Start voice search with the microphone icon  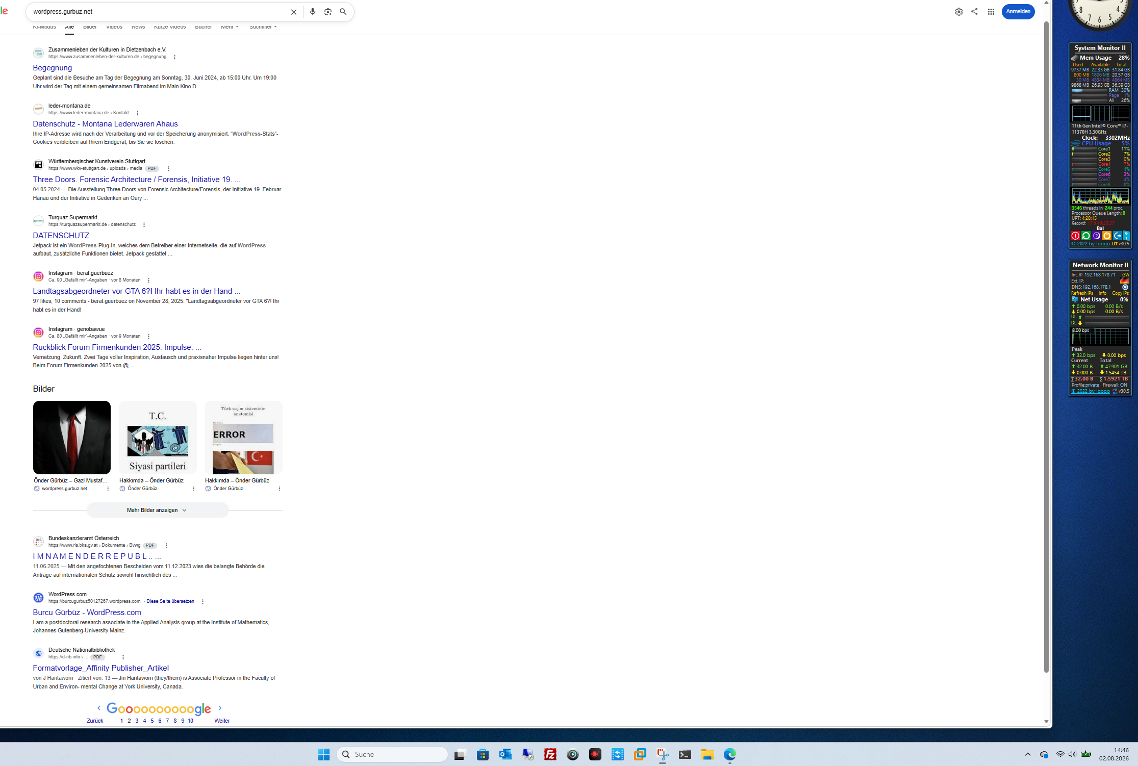313,12
